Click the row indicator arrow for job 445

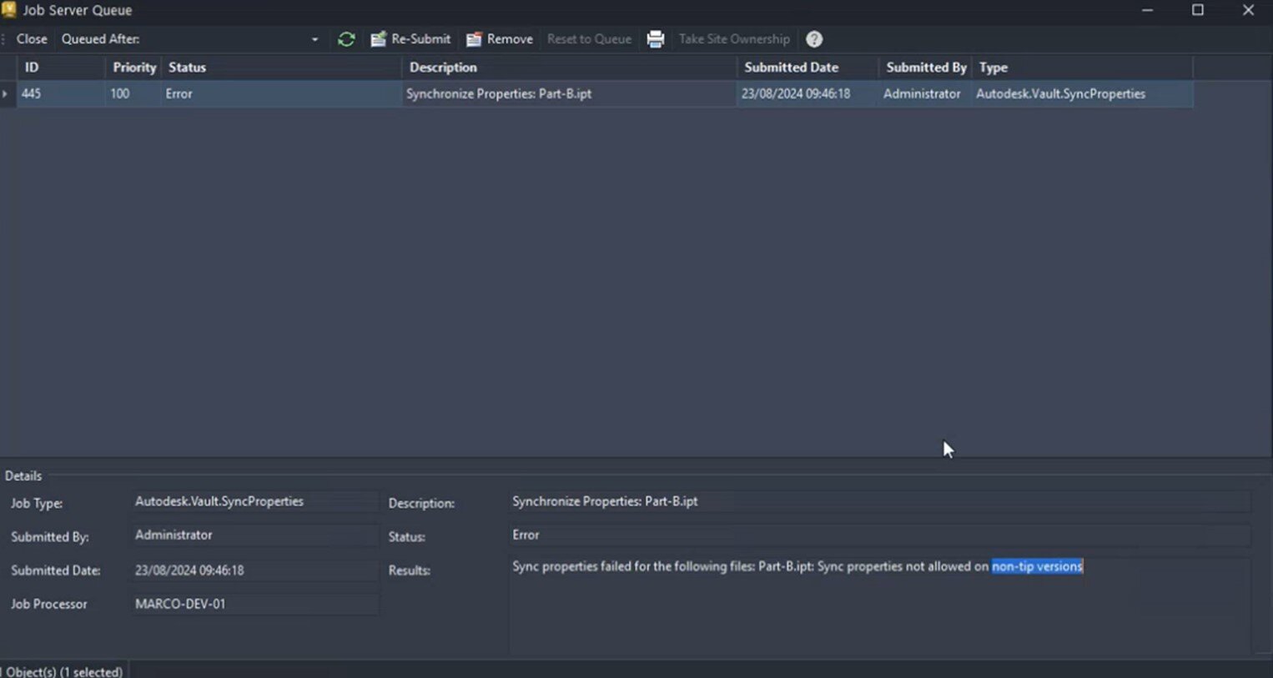click(6, 93)
